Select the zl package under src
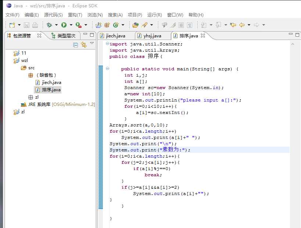The height and width of the screenshot is (228, 301). tap(33, 97)
